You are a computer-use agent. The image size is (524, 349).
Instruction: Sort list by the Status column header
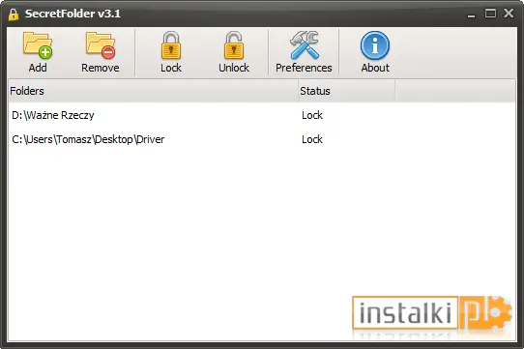click(347, 91)
